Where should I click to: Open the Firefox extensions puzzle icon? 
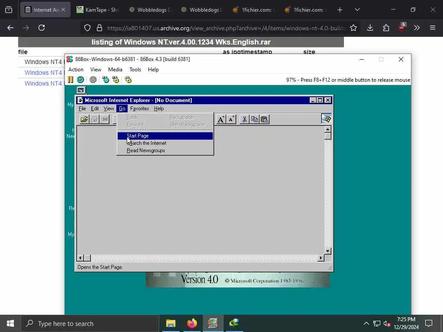pos(386,28)
